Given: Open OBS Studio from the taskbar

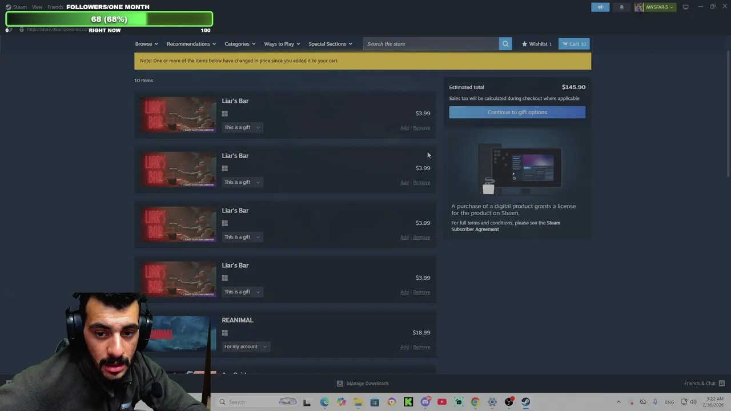Looking at the screenshot, I should [x=509, y=402].
